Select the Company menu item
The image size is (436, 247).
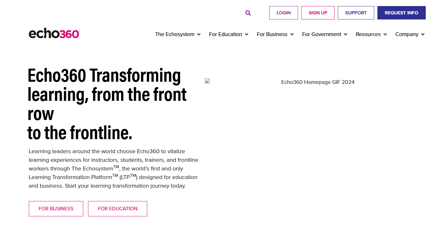tap(407, 34)
